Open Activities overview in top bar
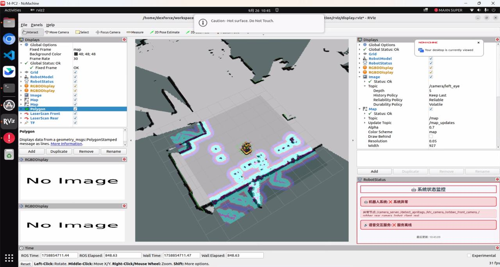Viewport: 500px width, 267px height. 13,10
